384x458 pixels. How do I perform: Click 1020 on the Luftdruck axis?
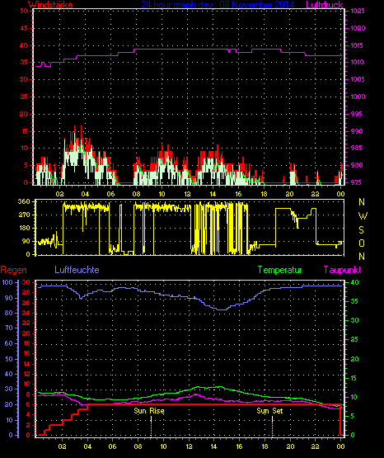tap(358, 28)
